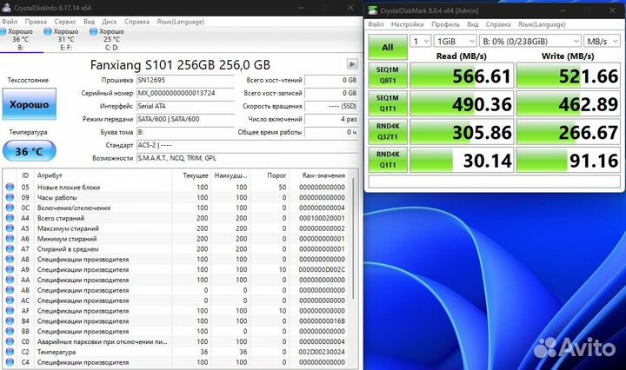Click status icon of attribute AF
Screen dimensions: 626x370
click(10, 311)
